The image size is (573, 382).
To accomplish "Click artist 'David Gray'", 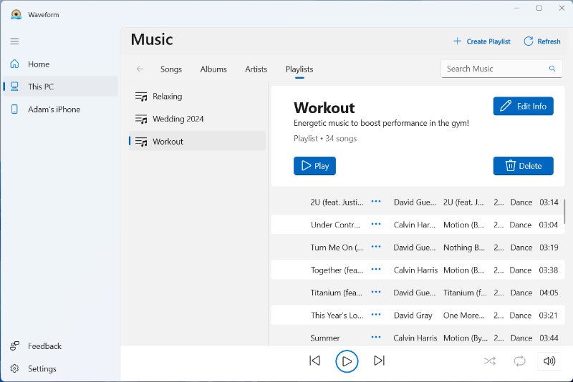I will click(x=413, y=315).
